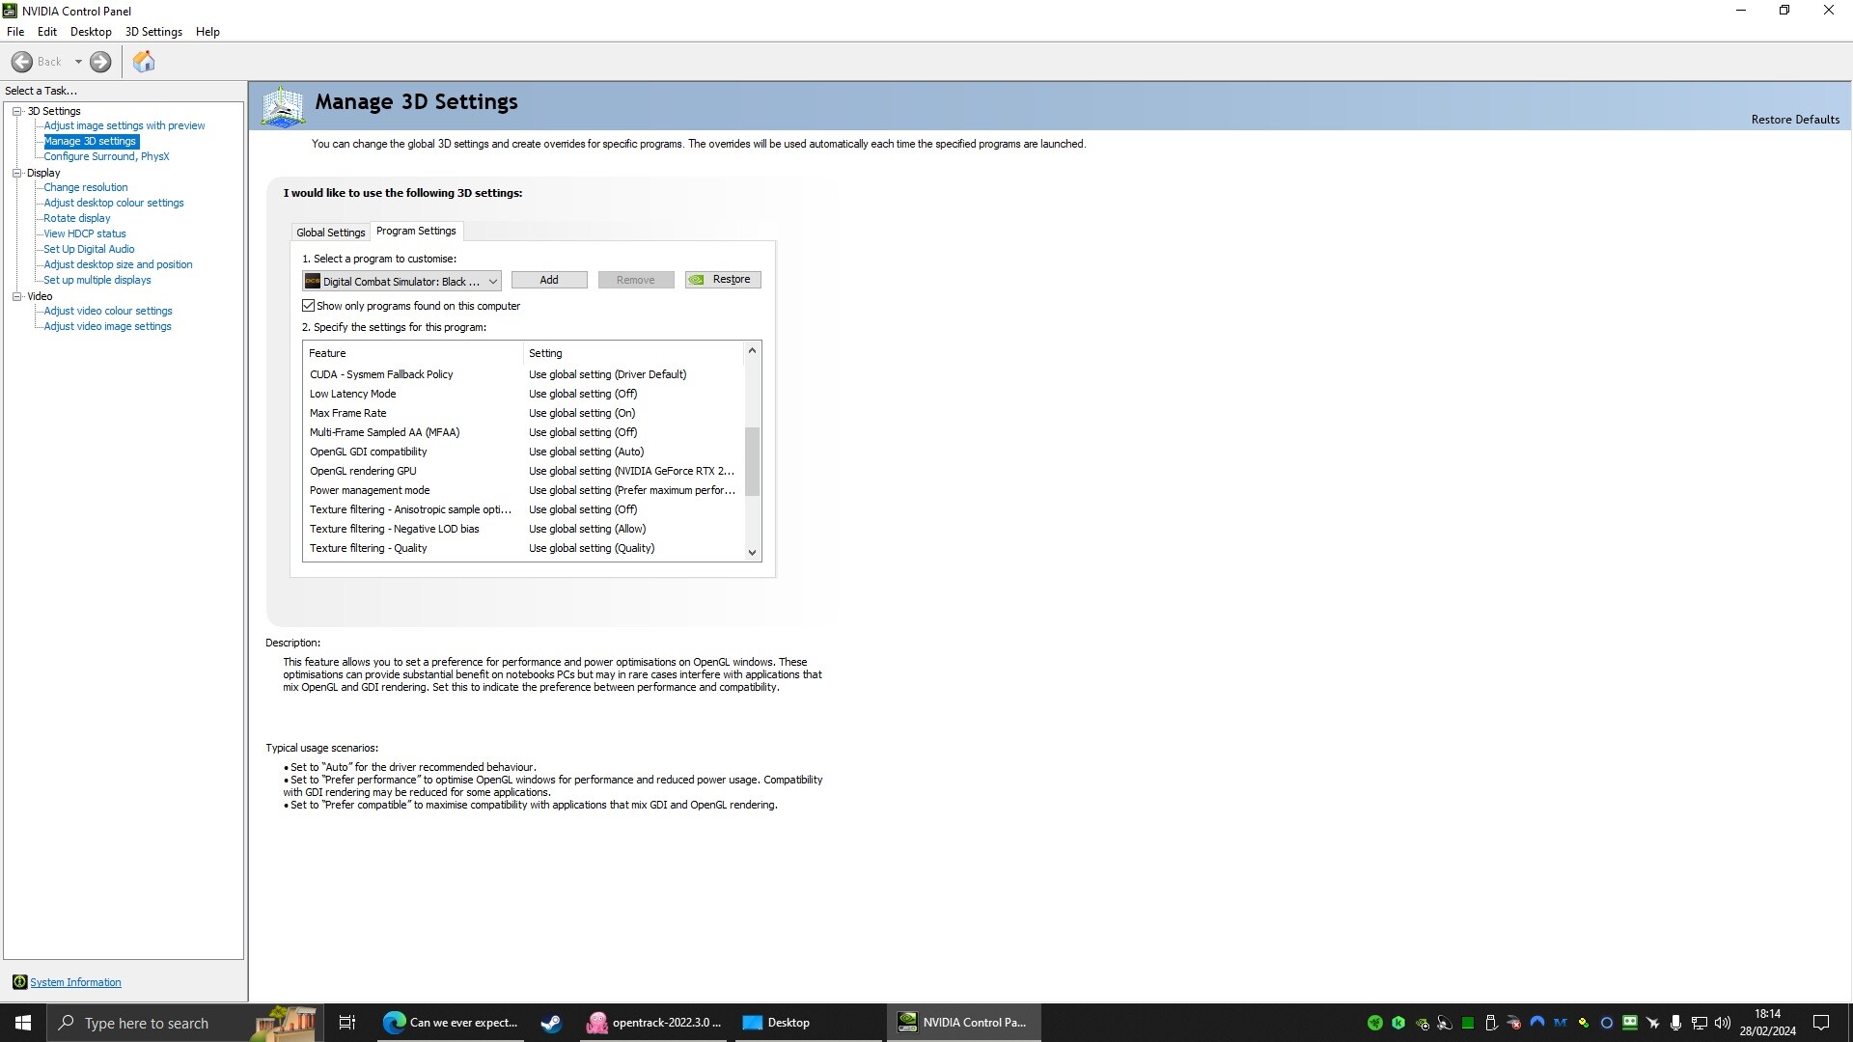This screenshot has width=1853, height=1042.
Task: Click the taskbar search box
Action: coord(183,1023)
